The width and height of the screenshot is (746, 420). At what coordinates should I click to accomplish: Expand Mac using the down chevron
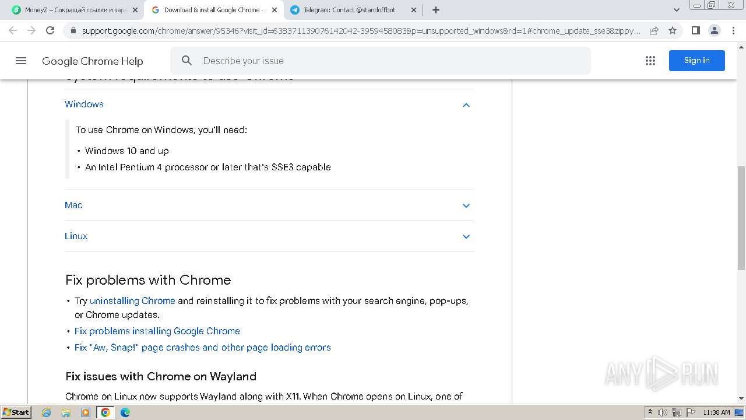(466, 206)
